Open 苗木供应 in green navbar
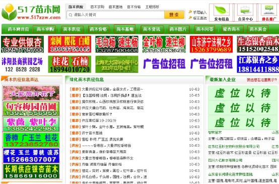The height and width of the screenshot is (184, 279). pyautogui.click(x=72, y=29)
